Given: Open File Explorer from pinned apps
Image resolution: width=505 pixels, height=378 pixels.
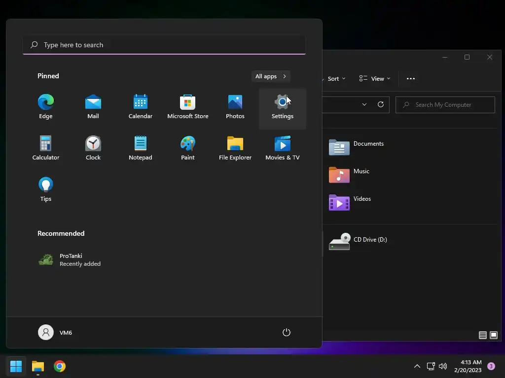Looking at the screenshot, I should (x=235, y=148).
